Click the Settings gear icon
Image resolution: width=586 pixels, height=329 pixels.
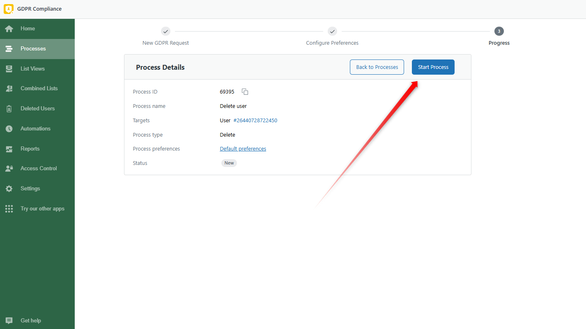point(9,189)
